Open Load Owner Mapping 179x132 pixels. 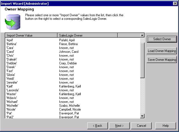(162, 51)
